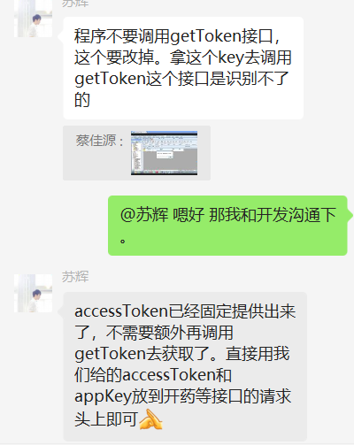Click accessToken in 们给的accessToken和 line
The height and width of the screenshot is (445, 354).
point(169,375)
